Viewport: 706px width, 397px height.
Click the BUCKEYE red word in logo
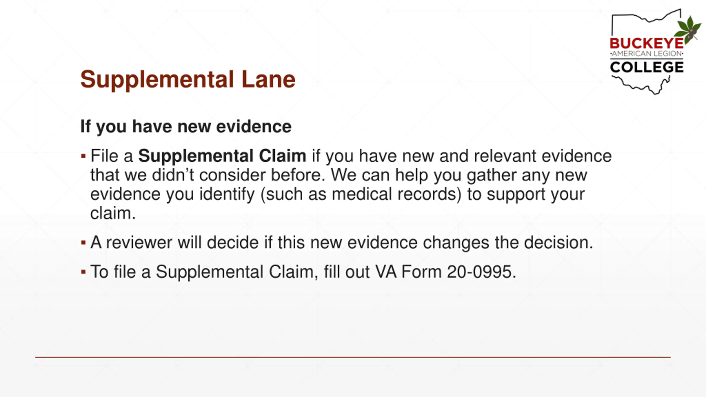(647, 44)
